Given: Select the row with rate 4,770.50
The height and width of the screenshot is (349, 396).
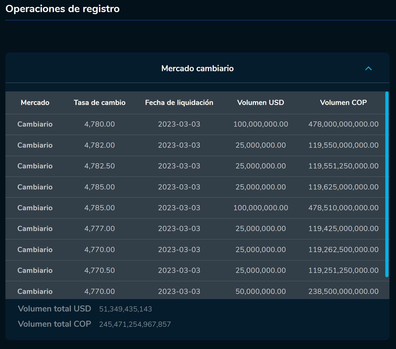Looking at the screenshot, I should click(x=197, y=271).
